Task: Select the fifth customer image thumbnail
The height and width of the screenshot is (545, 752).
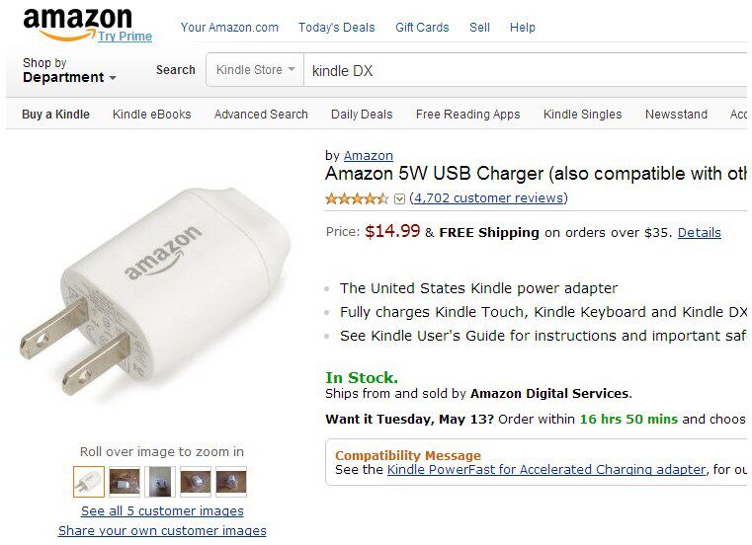Action: 231,482
